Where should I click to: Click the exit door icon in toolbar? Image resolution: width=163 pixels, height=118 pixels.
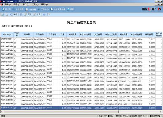coord(49,14)
